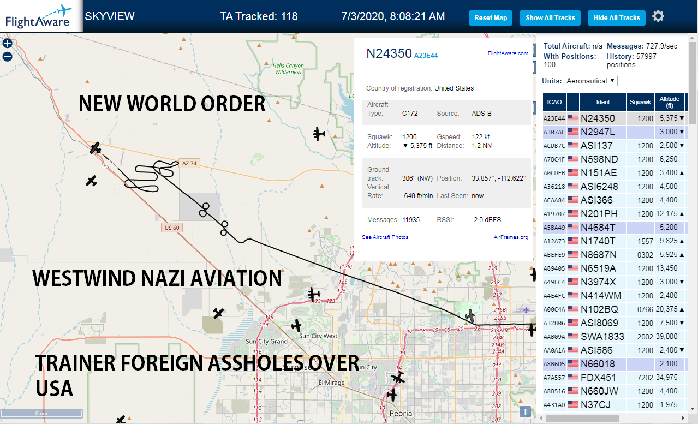The width and height of the screenshot is (698, 424).
Task: Select the ASI586 aircraft row
Action: click(614, 350)
